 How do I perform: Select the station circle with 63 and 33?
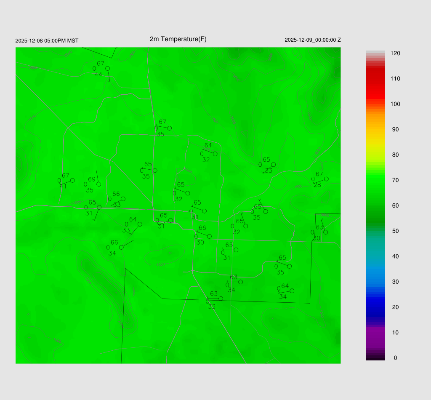coord(221,299)
